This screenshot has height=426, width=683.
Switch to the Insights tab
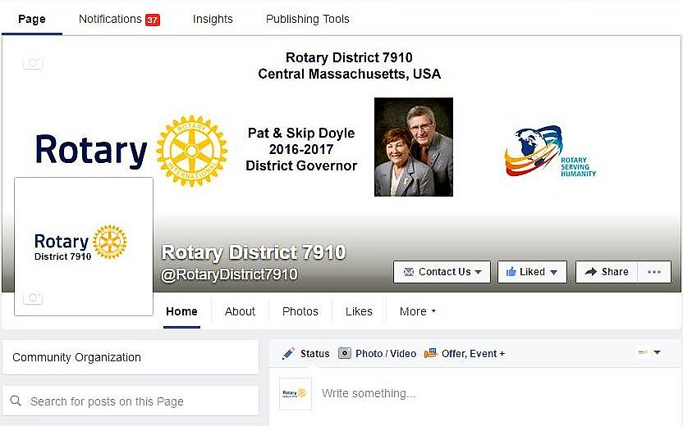click(x=213, y=19)
